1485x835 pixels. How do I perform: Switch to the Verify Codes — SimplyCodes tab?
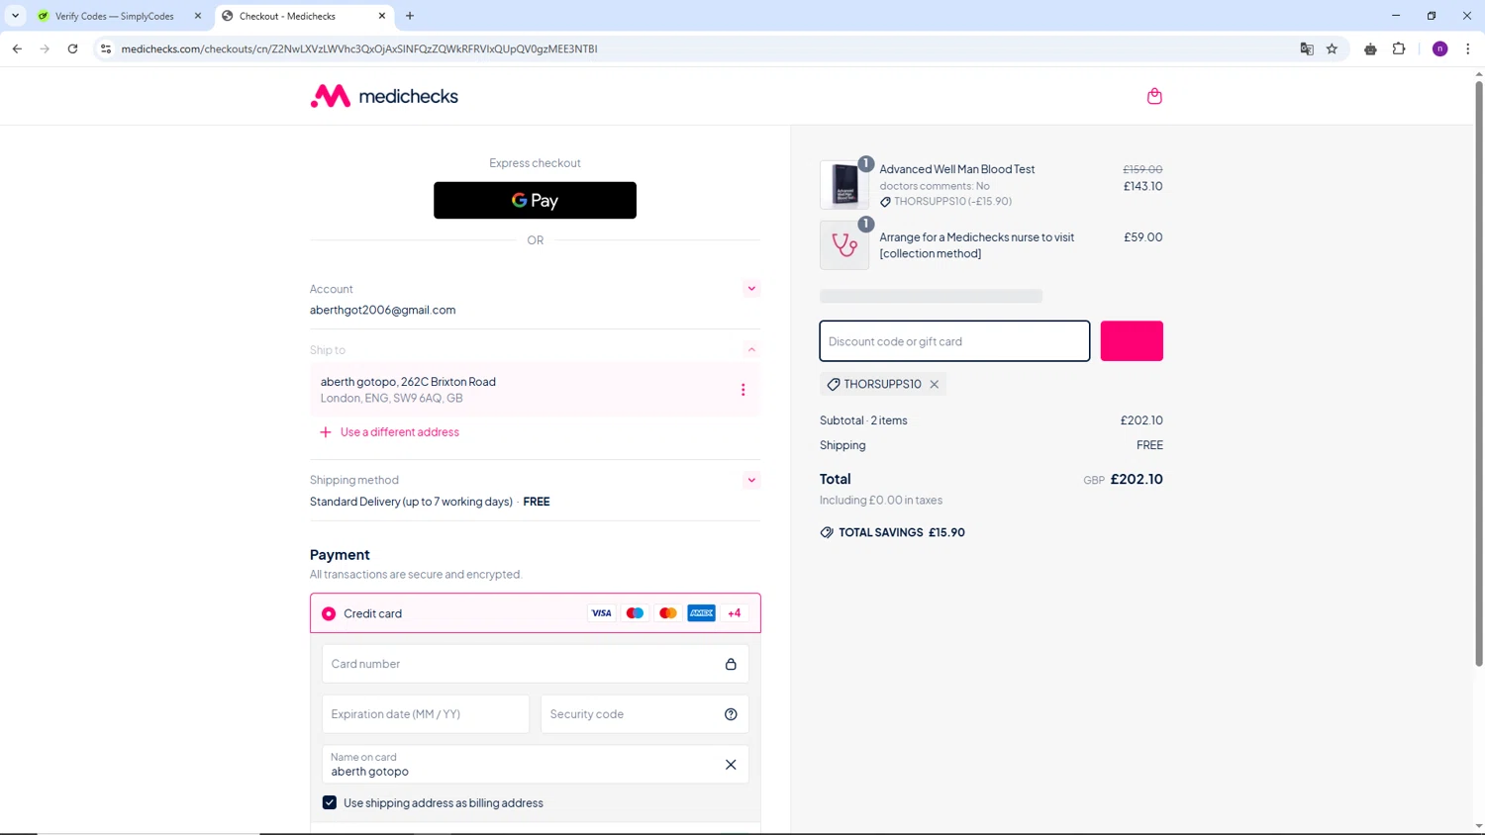pos(115,16)
